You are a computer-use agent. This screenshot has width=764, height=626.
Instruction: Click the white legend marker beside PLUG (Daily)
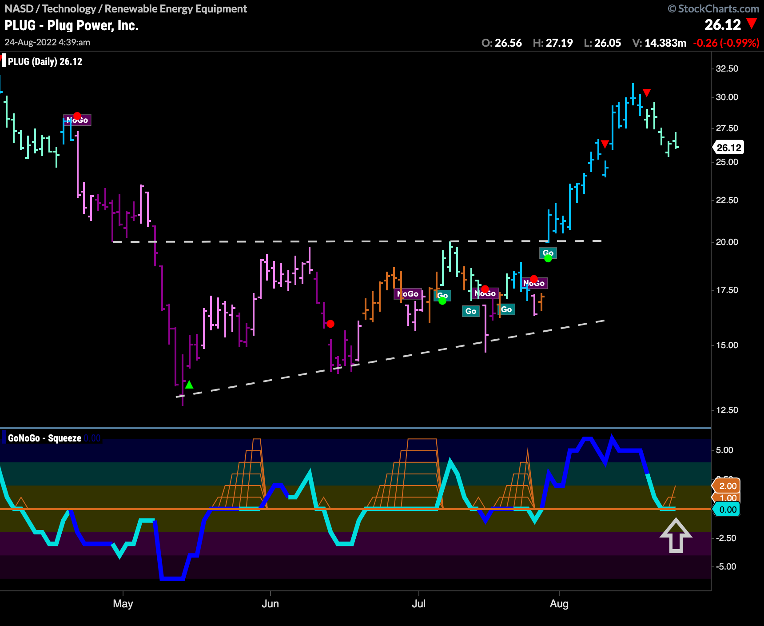pyautogui.click(x=4, y=61)
